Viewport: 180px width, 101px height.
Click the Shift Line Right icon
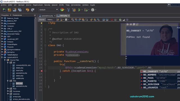point(107,20)
